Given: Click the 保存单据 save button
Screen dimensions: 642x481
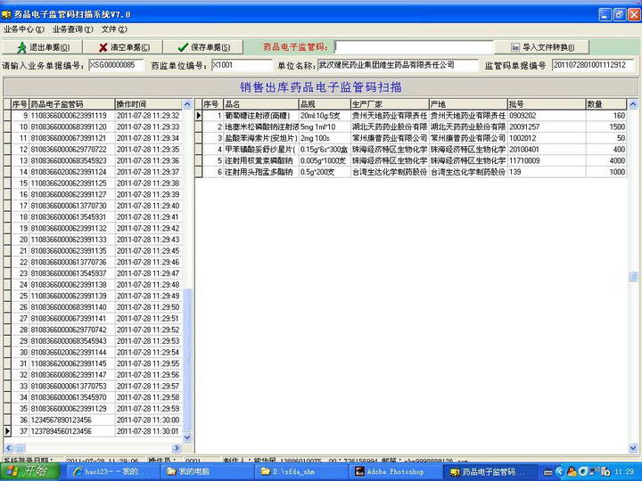Looking at the screenshot, I should pyautogui.click(x=203, y=47).
